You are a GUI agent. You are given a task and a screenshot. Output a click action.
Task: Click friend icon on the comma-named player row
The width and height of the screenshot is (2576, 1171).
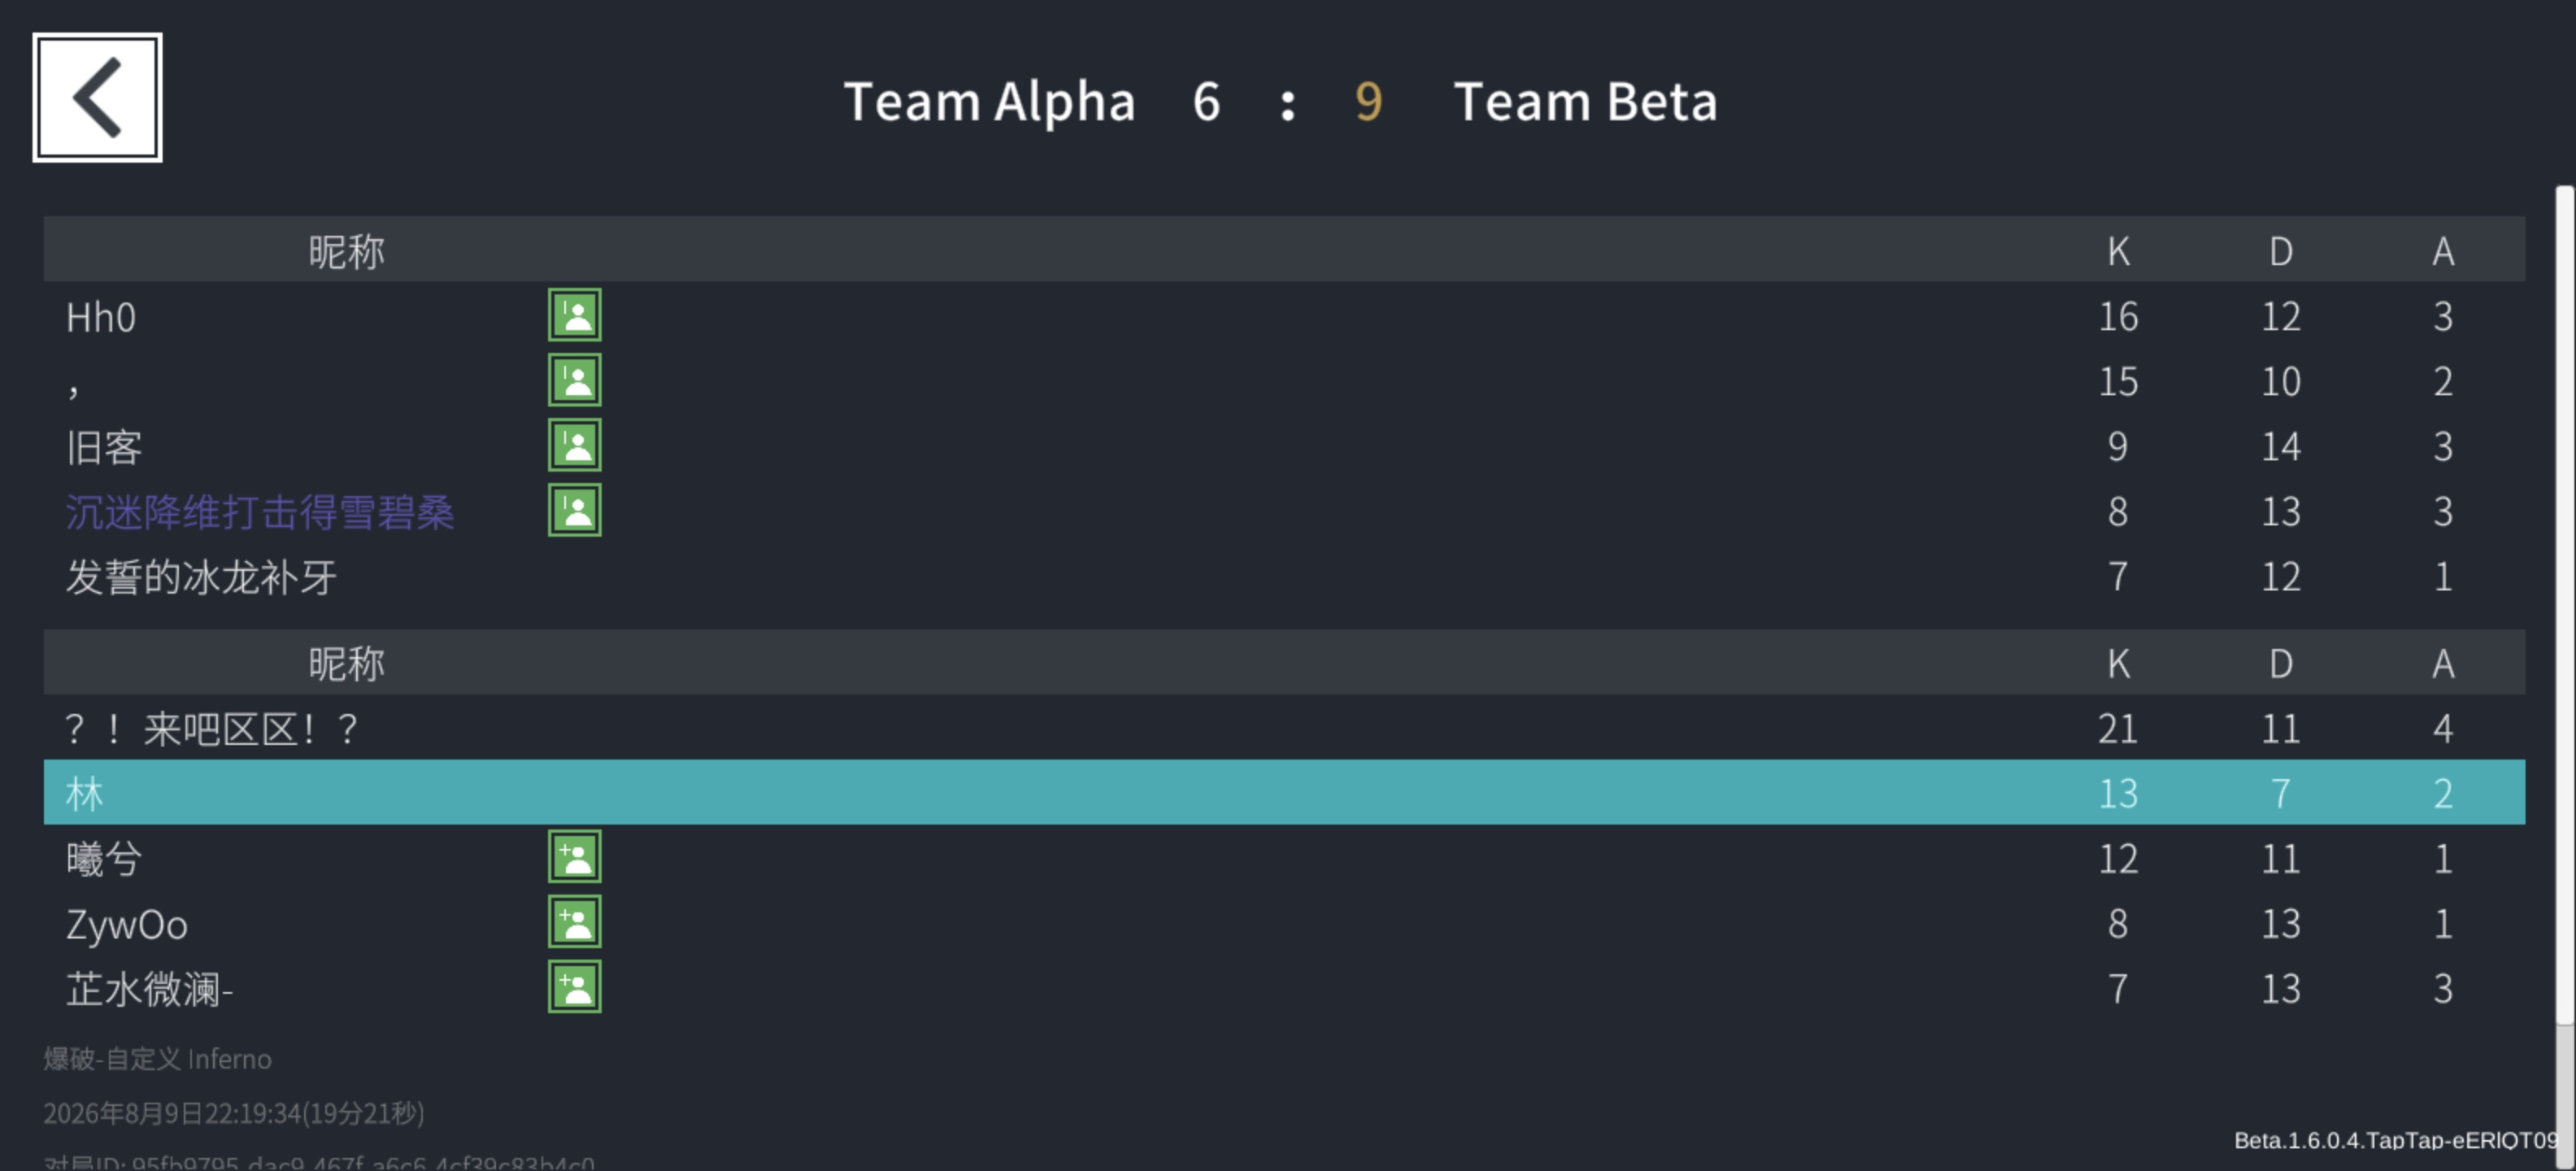[574, 380]
